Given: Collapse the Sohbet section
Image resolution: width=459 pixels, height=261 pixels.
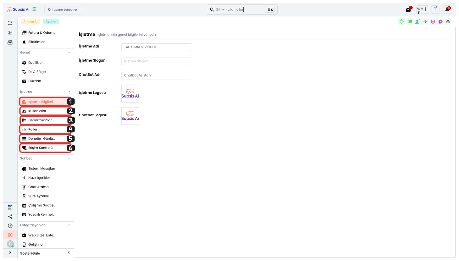Looking at the screenshot, I should coord(69,158).
